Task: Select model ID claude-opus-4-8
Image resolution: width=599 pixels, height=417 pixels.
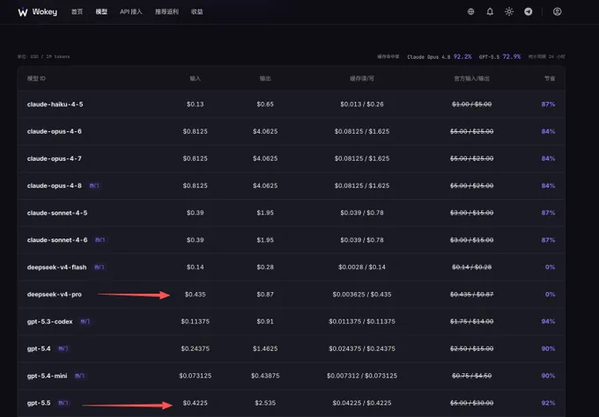Action: (x=55, y=186)
